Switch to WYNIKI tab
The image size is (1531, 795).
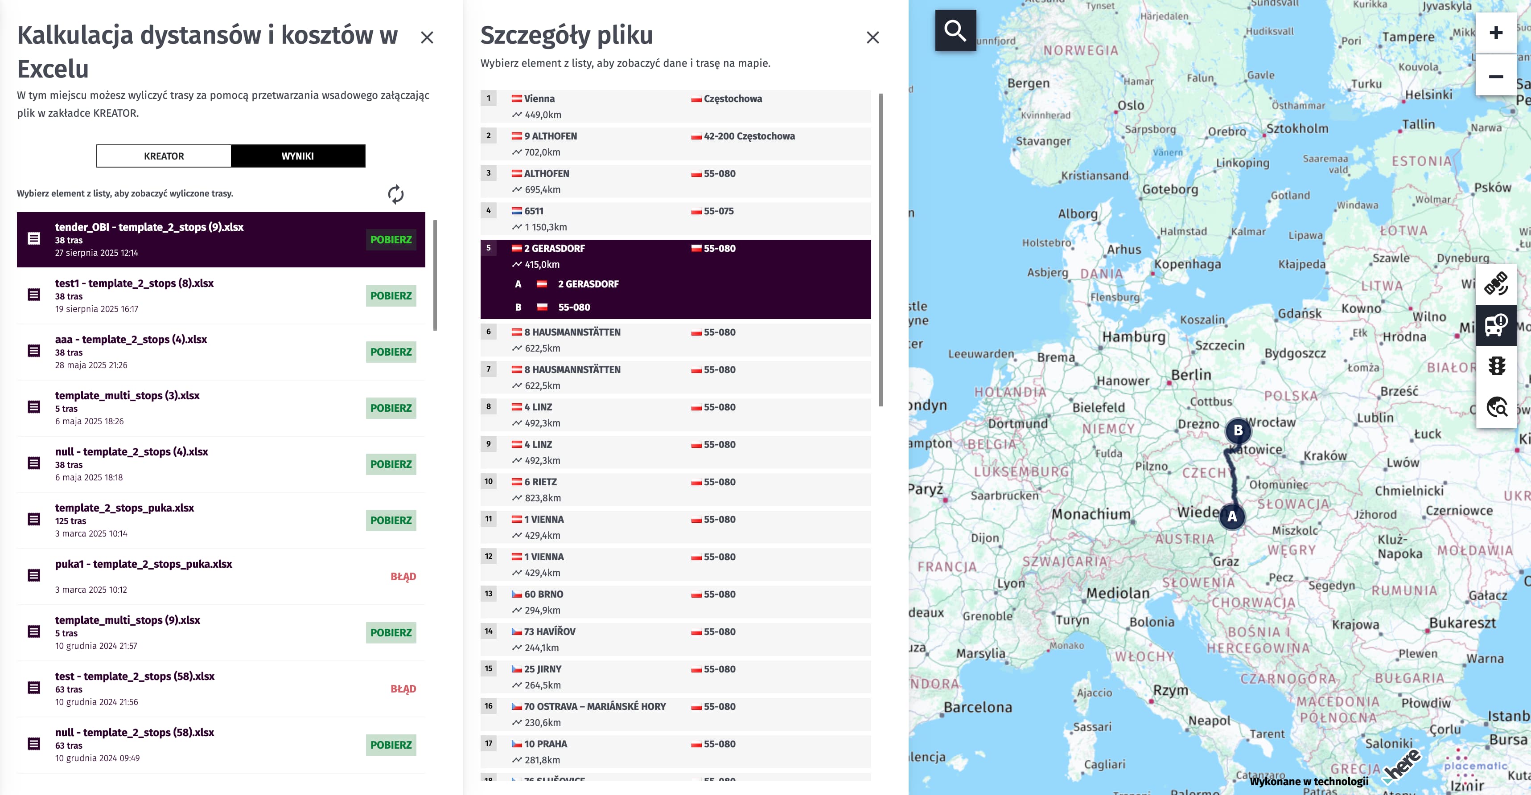tap(298, 156)
